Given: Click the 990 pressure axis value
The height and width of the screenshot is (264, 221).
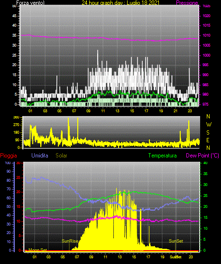Looking at the screenshot, I should 206,75.
